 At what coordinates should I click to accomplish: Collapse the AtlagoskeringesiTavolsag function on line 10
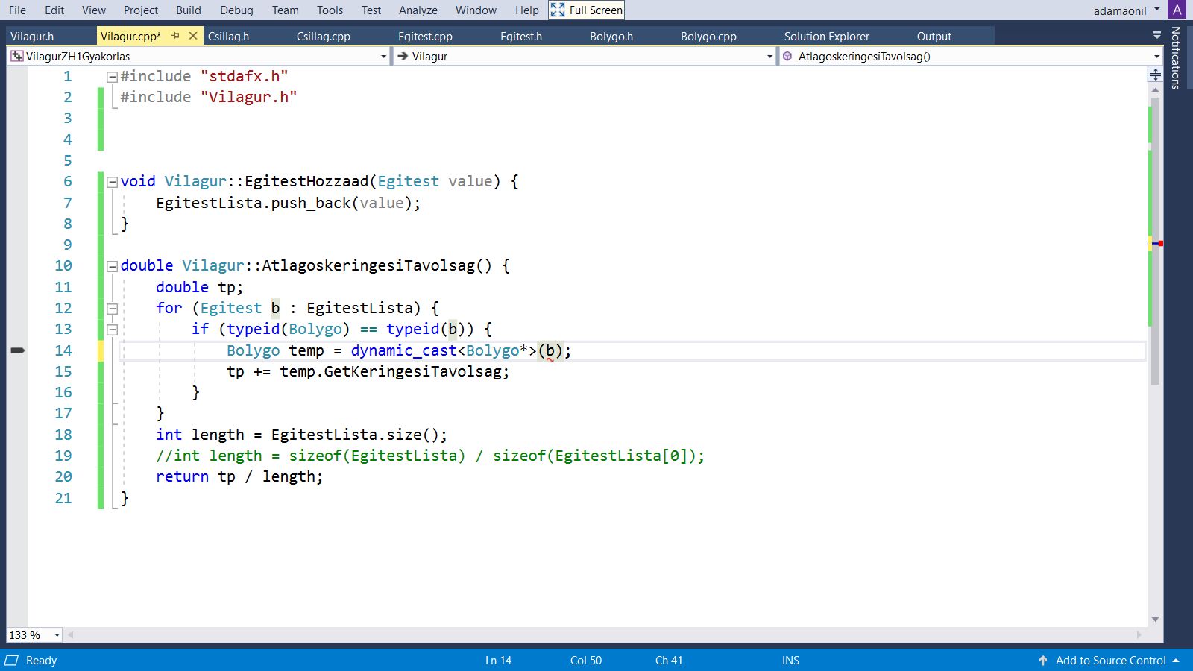tap(112, 265)
